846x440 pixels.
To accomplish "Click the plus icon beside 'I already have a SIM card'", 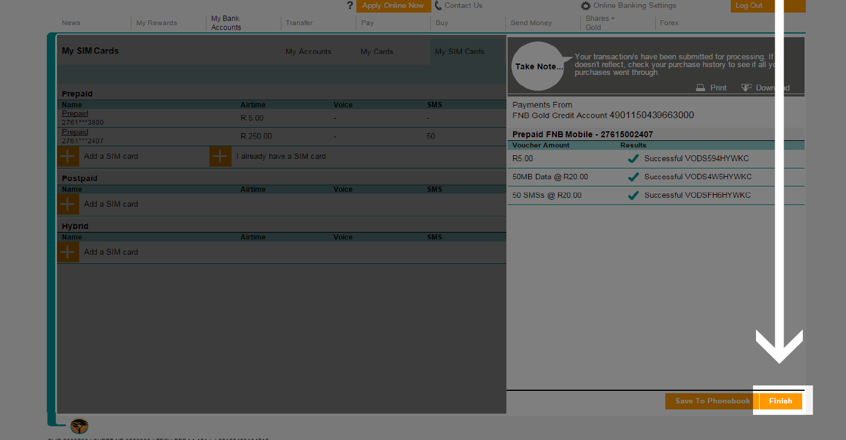I will (x=220, y=156).
